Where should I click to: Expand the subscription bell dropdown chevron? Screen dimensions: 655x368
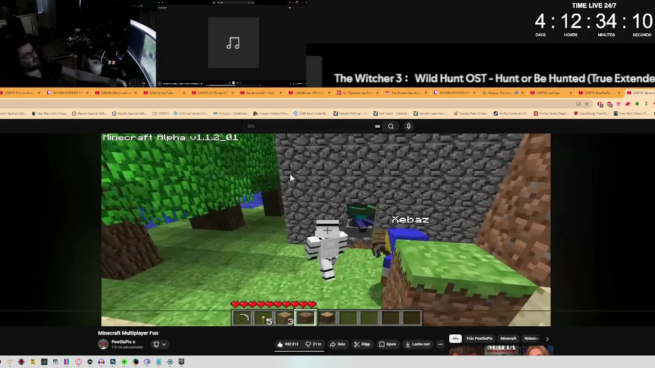point(164,344)
